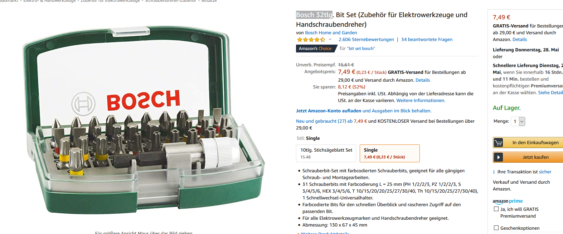This screenshot has width=563, height=234.
Task: Click the Siehe Details link in delivery box
Action: (x=550, y=93)
